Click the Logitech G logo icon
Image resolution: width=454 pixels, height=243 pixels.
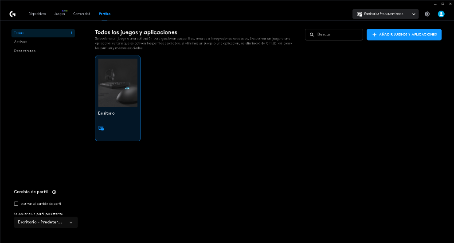point(12,14)
